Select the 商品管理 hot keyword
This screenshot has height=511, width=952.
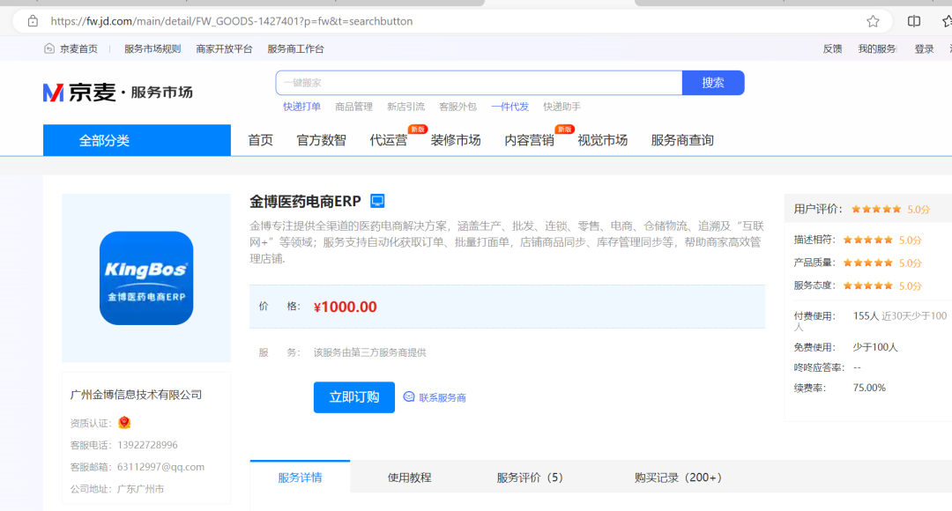pos(354,107)
